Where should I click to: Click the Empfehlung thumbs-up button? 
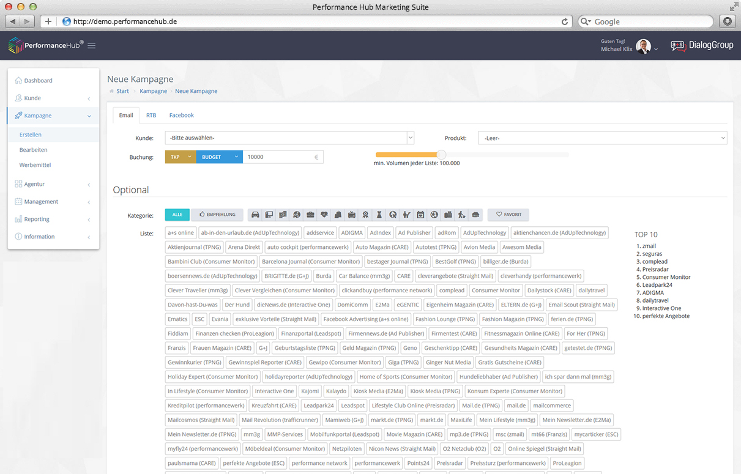217,215
